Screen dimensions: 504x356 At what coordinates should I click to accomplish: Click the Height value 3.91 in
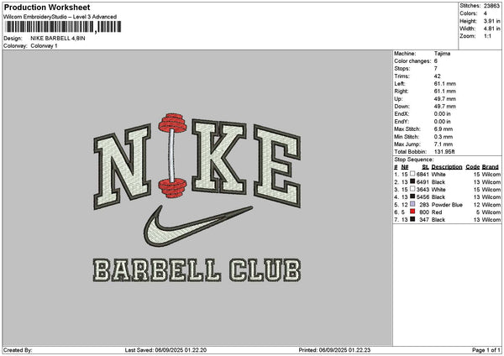pyautogui.click(x=491, y=21)
